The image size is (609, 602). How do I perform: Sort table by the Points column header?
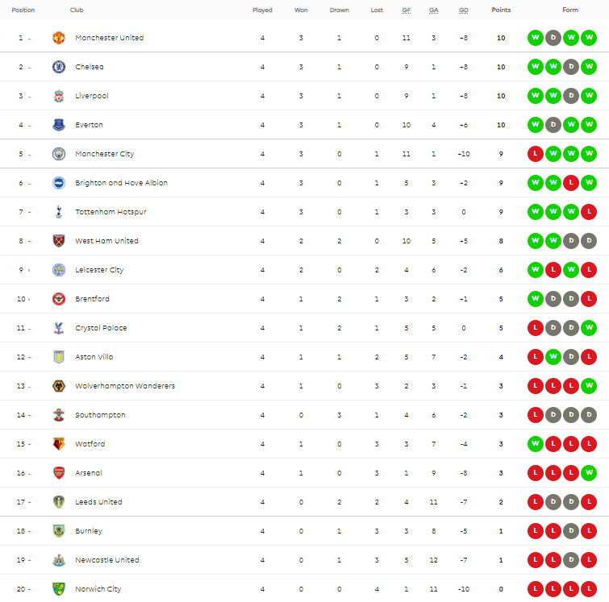coord(501,10)
